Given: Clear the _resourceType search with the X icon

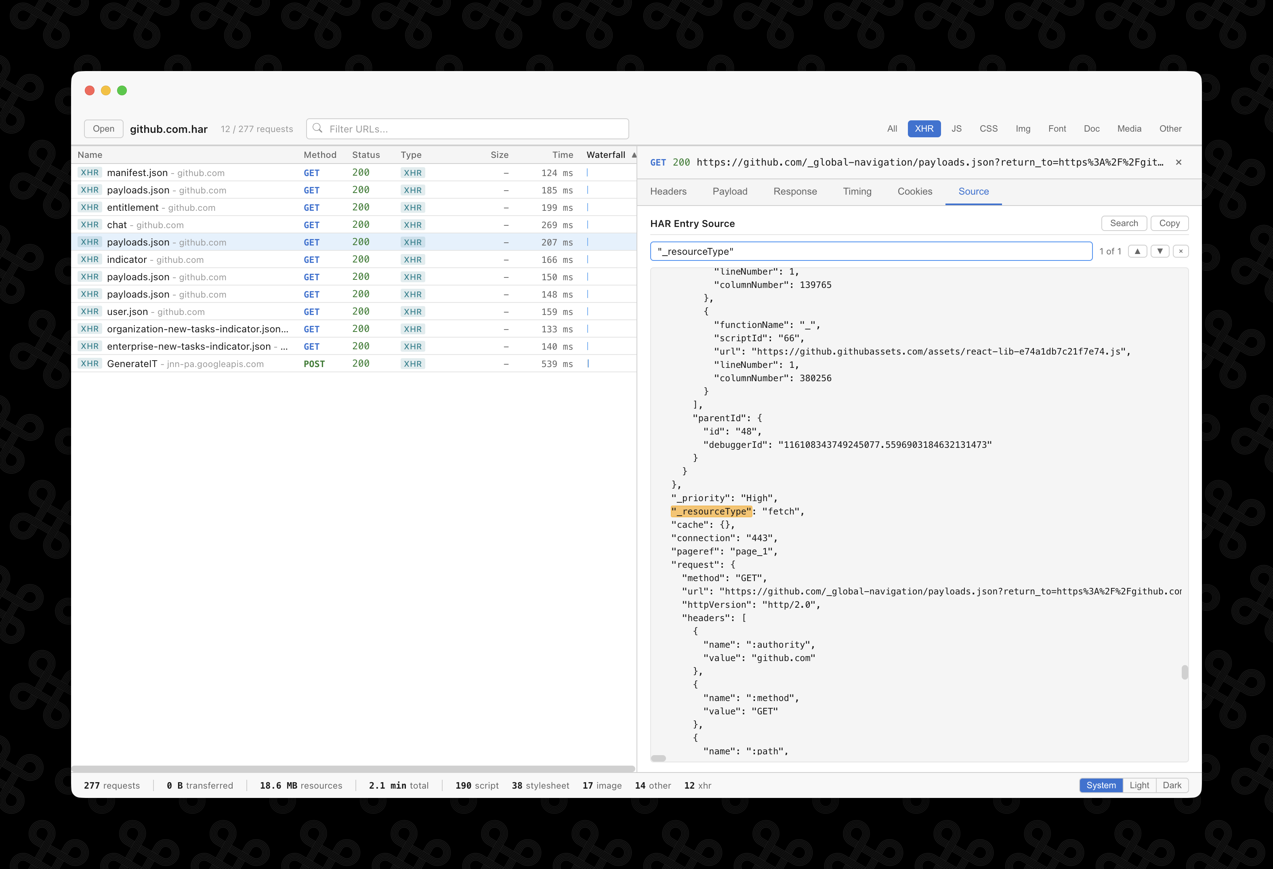Looking at the screenshot, I should (x=1181, y=251).
